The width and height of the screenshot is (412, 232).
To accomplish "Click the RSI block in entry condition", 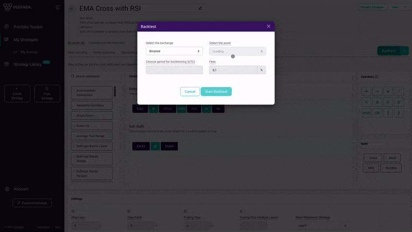I will coord(194,109).
